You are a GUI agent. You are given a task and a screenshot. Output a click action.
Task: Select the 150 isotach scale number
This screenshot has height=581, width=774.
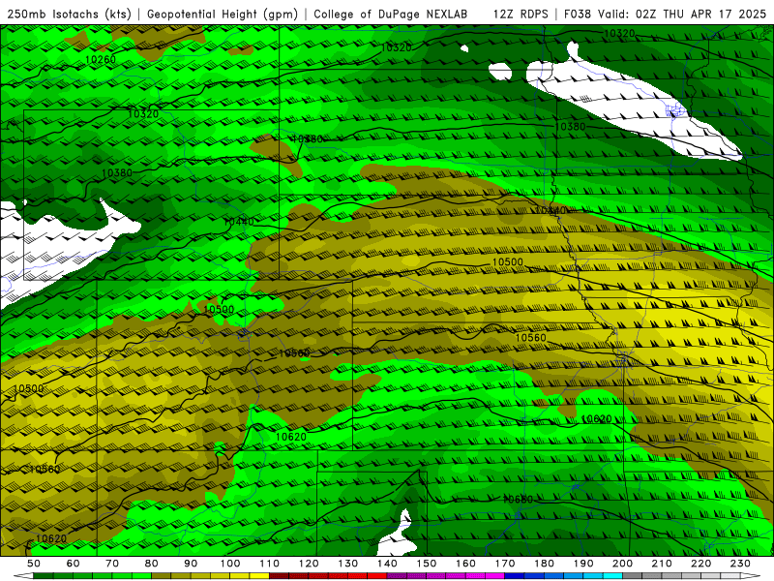click(427, 564)
